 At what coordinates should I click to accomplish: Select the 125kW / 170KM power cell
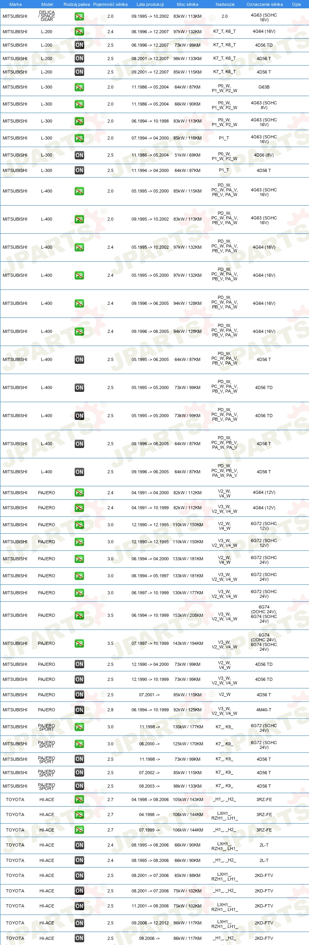click(x=188, y=744)
